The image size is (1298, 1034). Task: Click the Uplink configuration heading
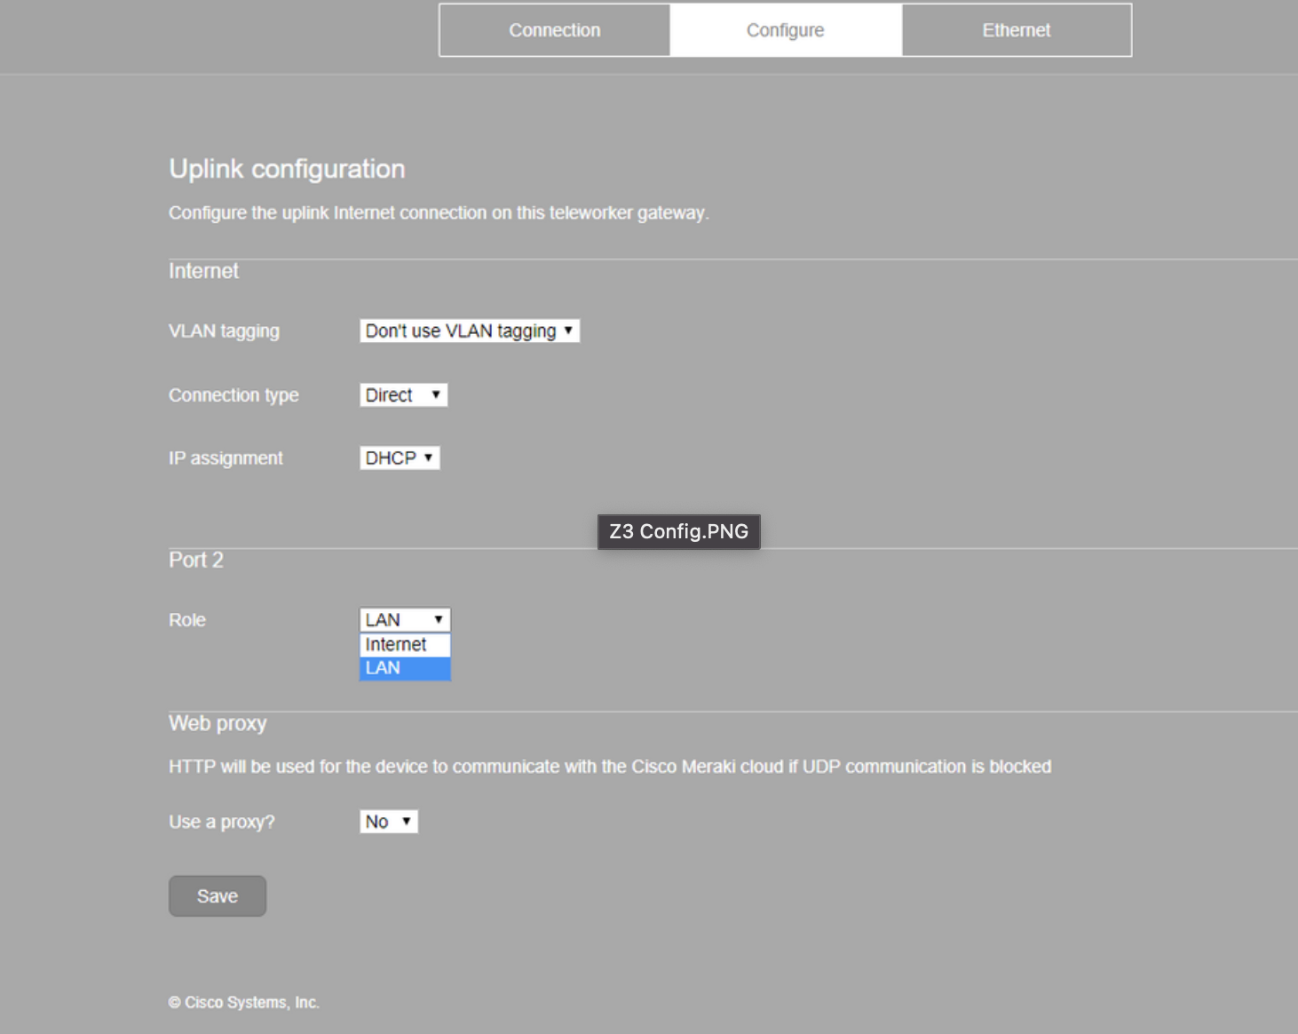tap(287, 168)
